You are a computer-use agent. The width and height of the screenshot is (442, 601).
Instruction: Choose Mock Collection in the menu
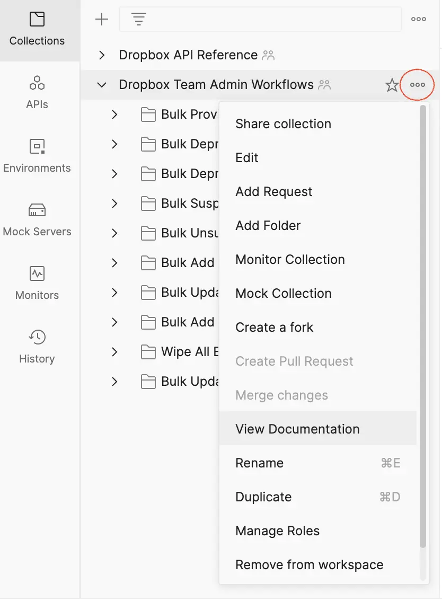click(x=318, y=293)
